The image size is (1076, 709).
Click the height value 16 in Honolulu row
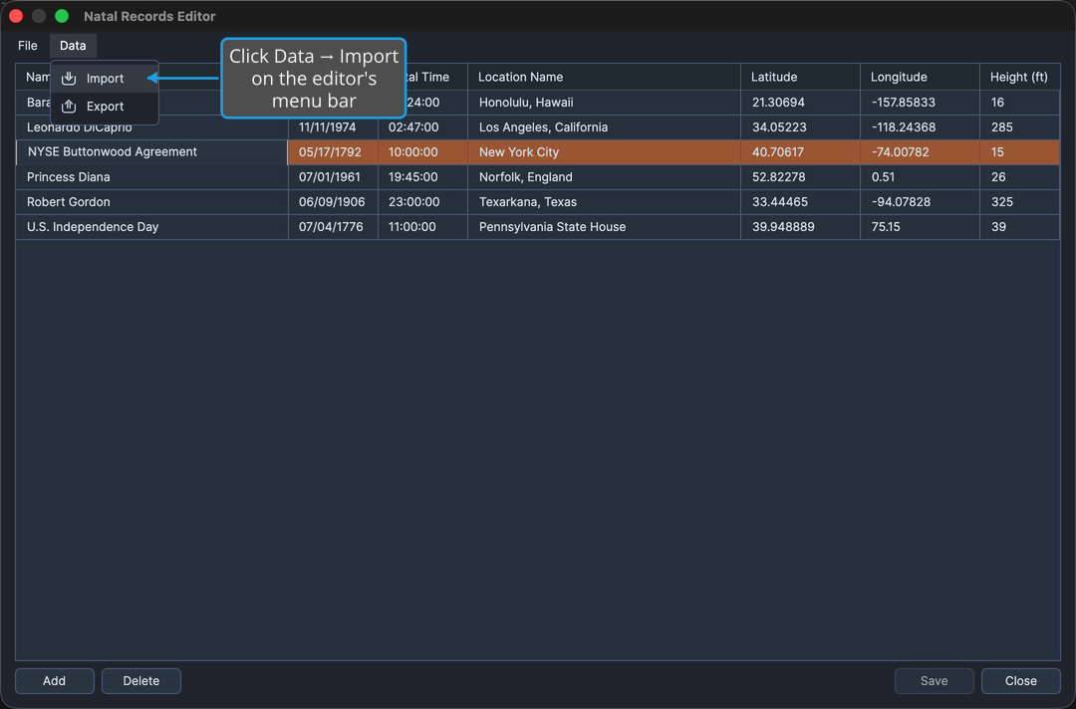coord(1020,103)
